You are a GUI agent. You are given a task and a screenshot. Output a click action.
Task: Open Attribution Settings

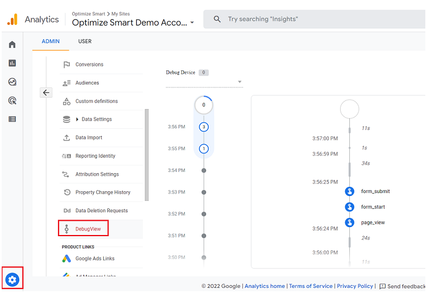point(101,174)
